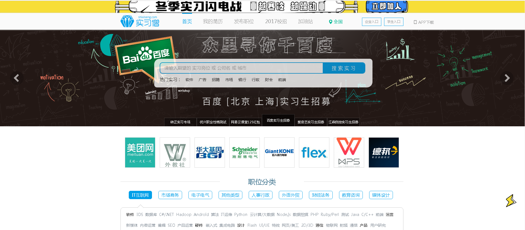The width and height of the screenshot is (525, 230).
Task: Select the 市场商务 category tab
Action: (x=170, y=195)
